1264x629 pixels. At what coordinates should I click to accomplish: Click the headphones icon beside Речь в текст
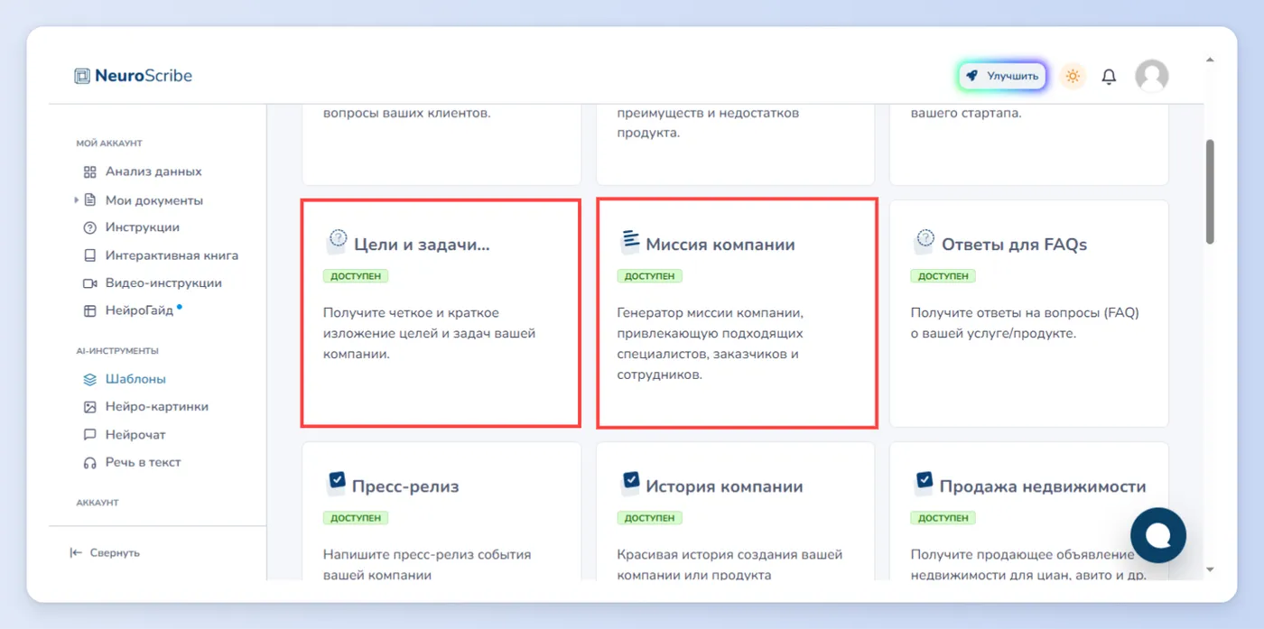89,463
